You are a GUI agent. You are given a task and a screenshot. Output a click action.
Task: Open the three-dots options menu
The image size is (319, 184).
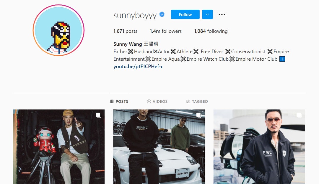click(222, 14)
